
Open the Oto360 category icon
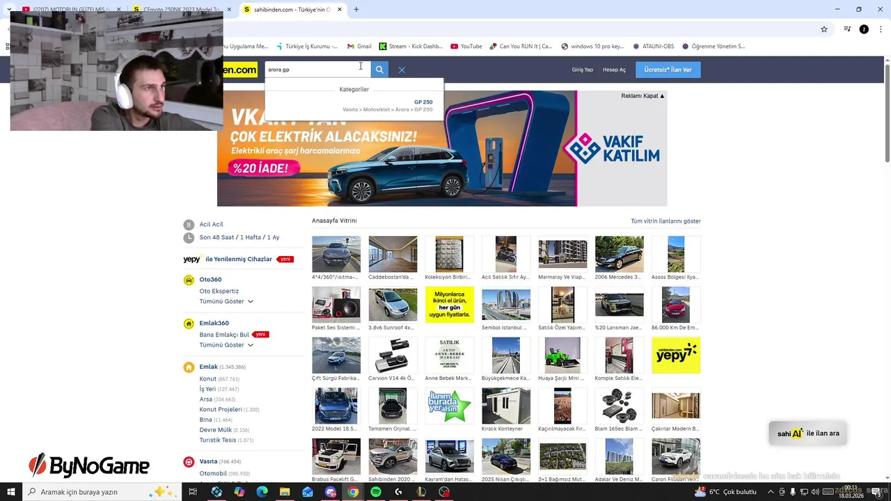click(x=189, y=280)
